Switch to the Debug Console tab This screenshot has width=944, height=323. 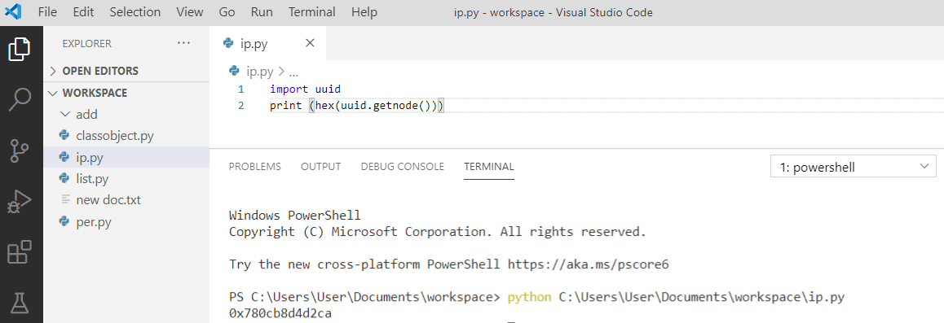pyautogui.click(x=403, y=166)
